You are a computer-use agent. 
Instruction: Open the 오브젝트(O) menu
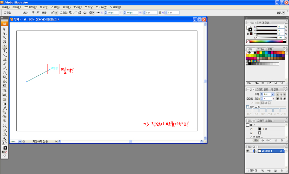[x=30, y=7]
